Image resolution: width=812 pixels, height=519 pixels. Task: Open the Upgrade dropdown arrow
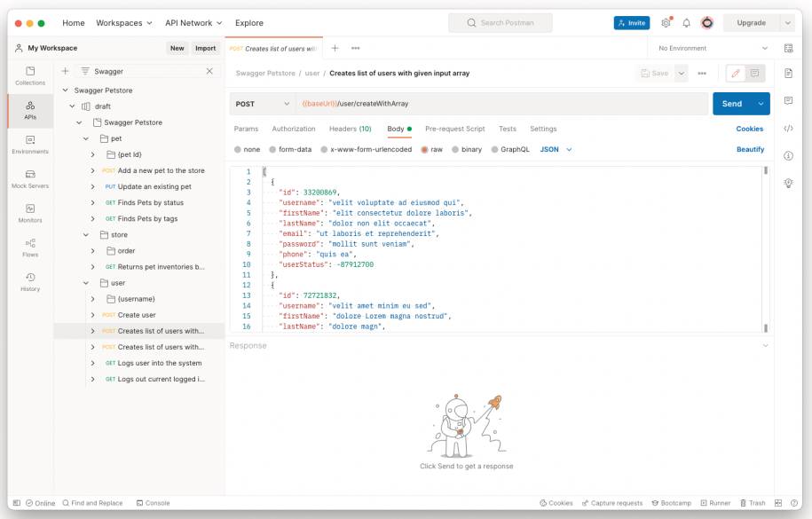(x=787, y=23)
